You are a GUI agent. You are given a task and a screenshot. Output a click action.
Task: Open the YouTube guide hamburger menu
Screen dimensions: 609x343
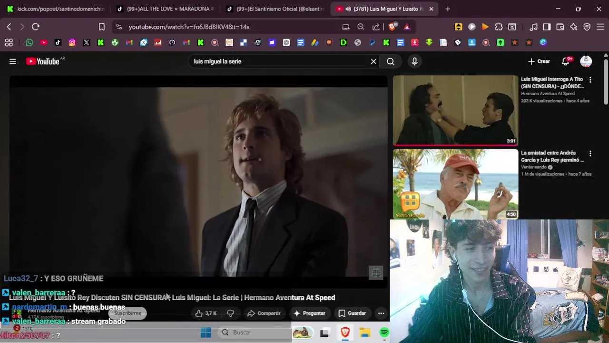pyautogui.click(x=13, y=61)
